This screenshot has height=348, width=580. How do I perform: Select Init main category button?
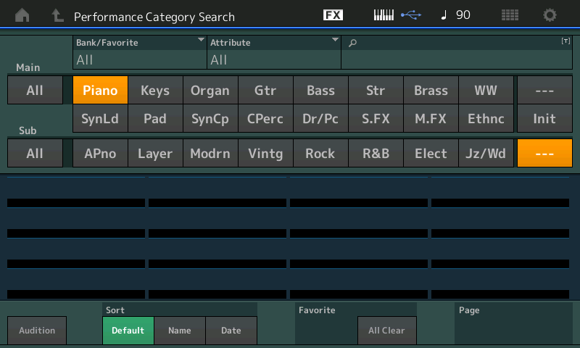point(544,119)
